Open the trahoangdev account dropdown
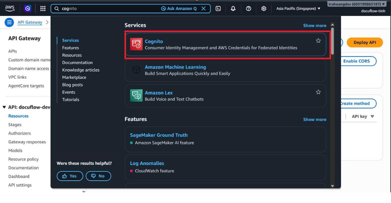Viewport: 391px width, 203px height. [356, 4]
